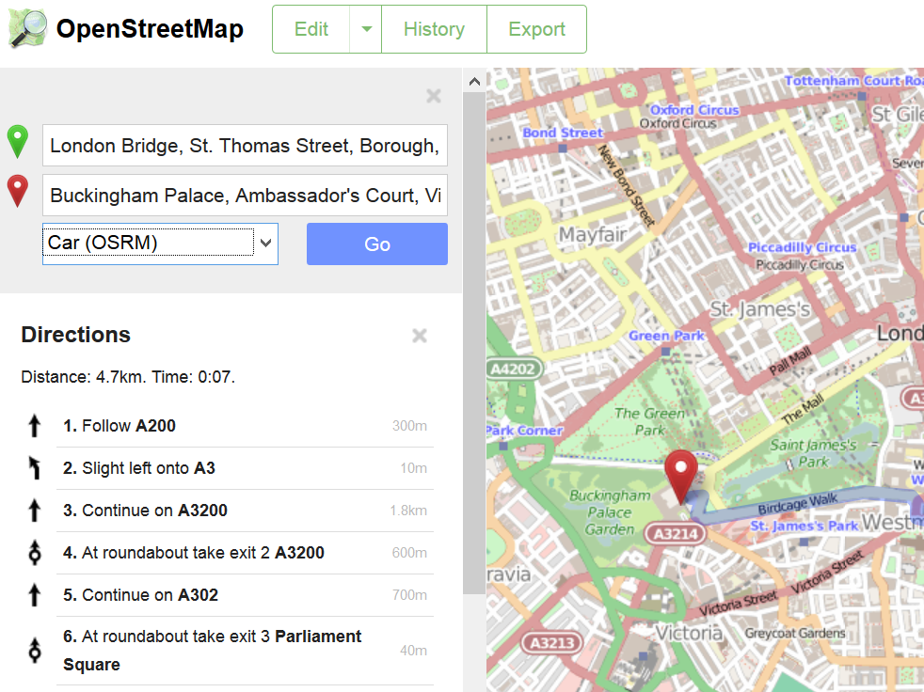Screen dimensions: 924x692
Task: Click The Green Park label
Action: [649, 421]
